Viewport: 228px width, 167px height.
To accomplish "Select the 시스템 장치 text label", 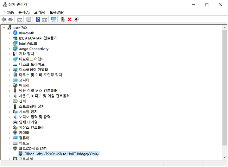I will coord(28,112).
